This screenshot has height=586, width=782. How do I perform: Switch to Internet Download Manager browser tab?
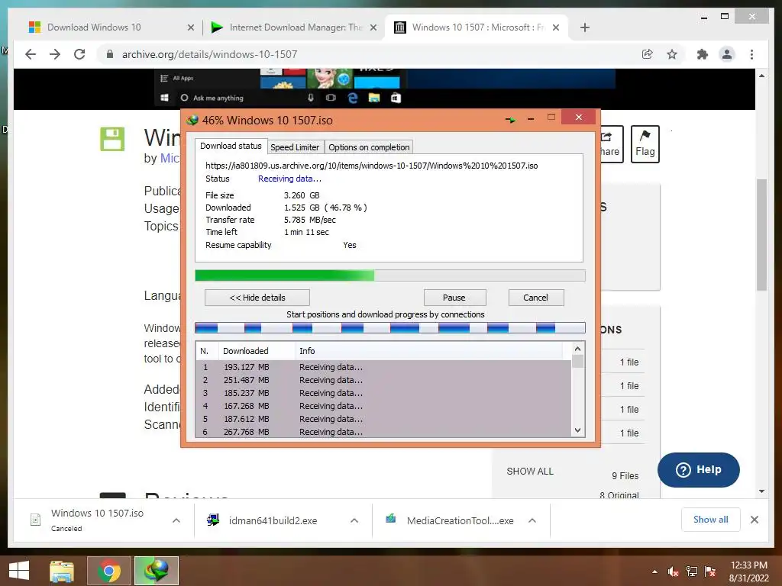pyautogui.click(x=294, y=27)
